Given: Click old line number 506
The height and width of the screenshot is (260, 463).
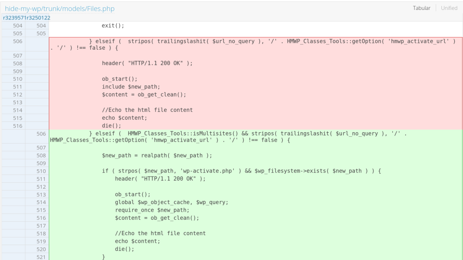Looking at the screenshot, I should click(x=18, y=42).
